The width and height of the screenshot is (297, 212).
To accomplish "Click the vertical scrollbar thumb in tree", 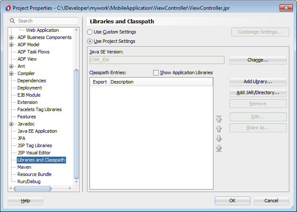I will 76,124.
